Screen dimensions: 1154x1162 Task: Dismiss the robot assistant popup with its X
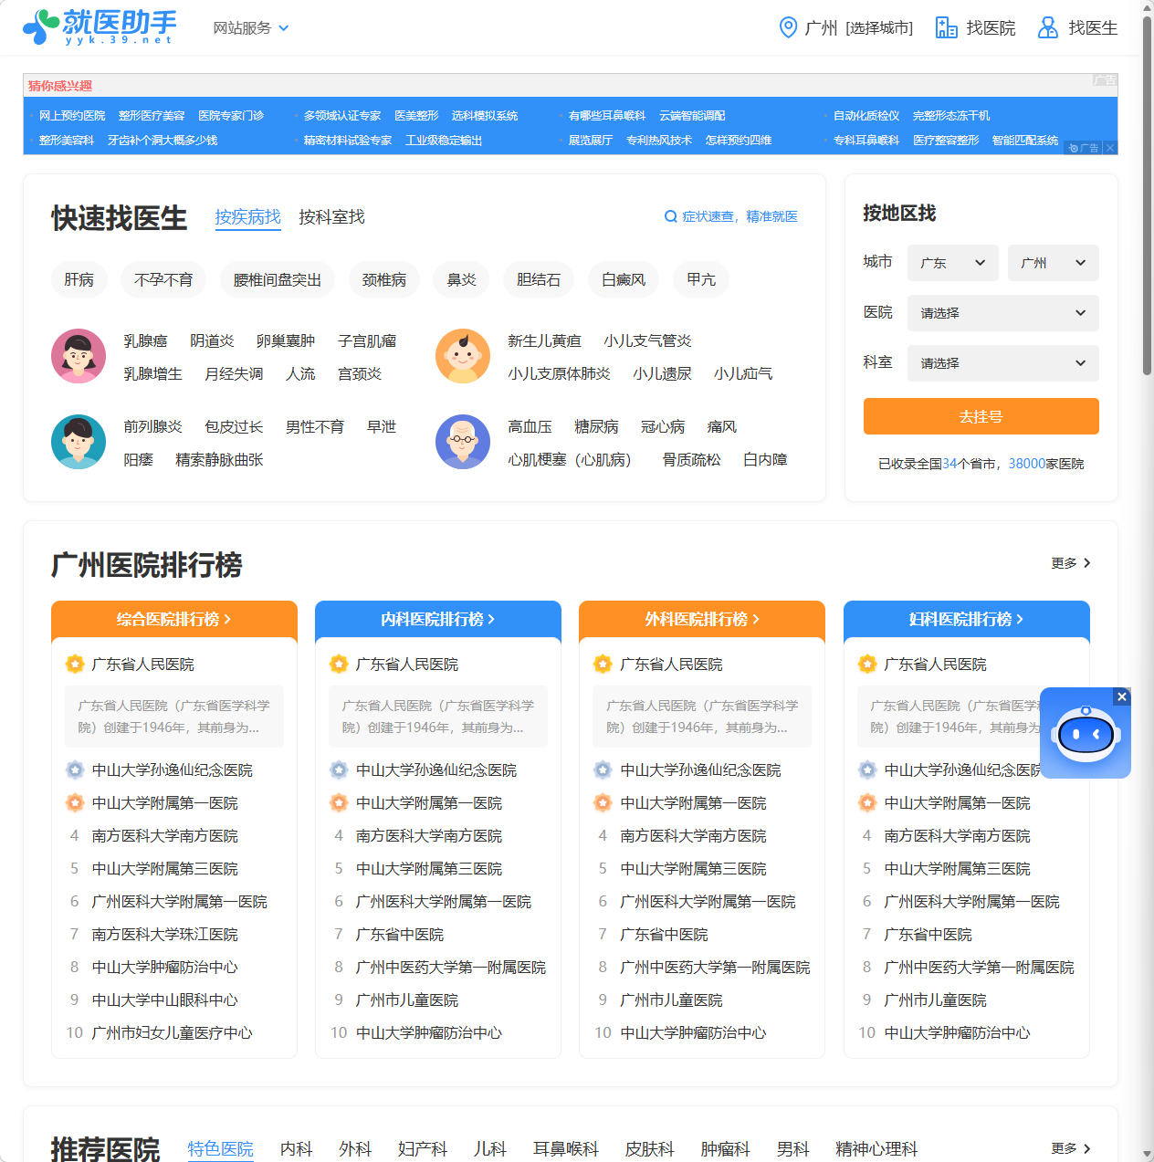click(x=1121, y=696)
